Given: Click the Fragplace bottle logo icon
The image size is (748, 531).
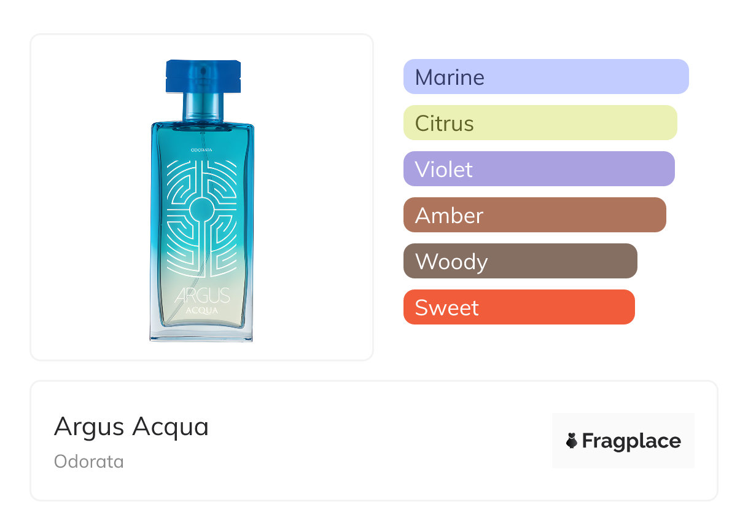Looking at the screenshot, I should click(x=572, y=441).
